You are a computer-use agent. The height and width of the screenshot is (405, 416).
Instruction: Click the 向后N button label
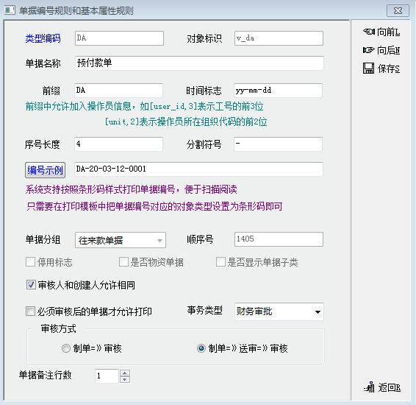[x=388, y=50]
